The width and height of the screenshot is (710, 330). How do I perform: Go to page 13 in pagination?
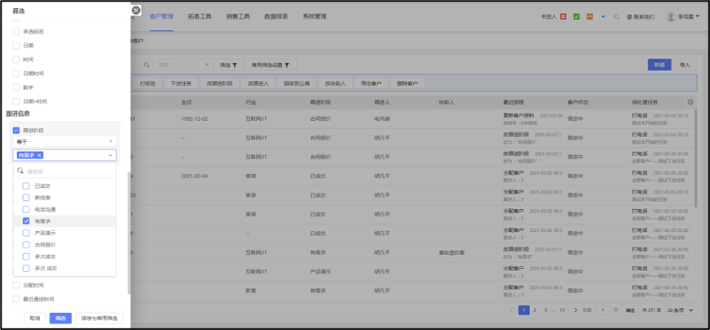pos(562,310)
